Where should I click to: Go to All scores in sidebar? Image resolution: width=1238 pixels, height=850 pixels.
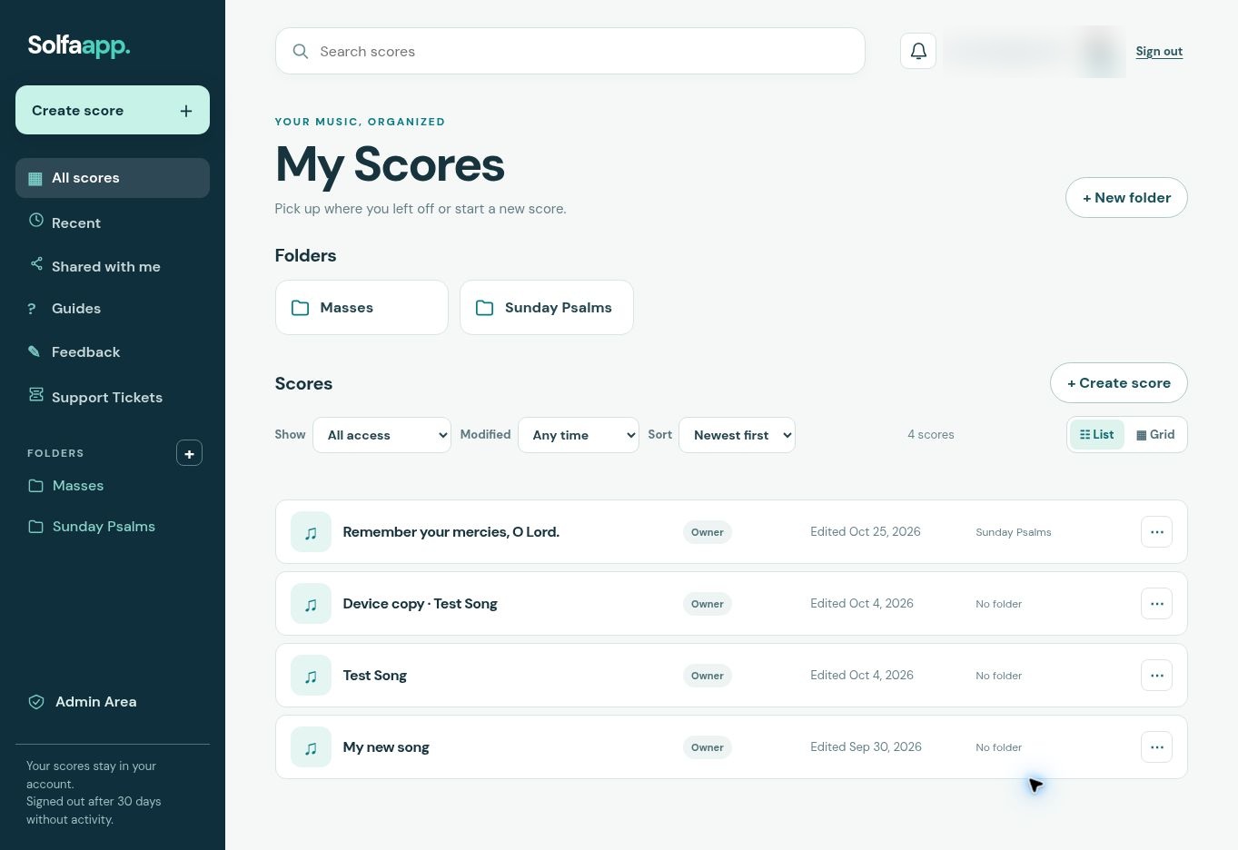(x=113, y=178)
